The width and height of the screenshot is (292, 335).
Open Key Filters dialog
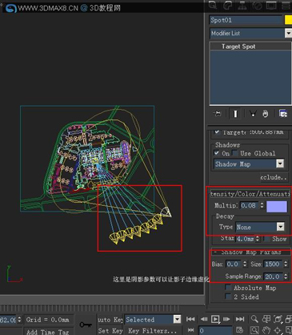click(152, 331)
